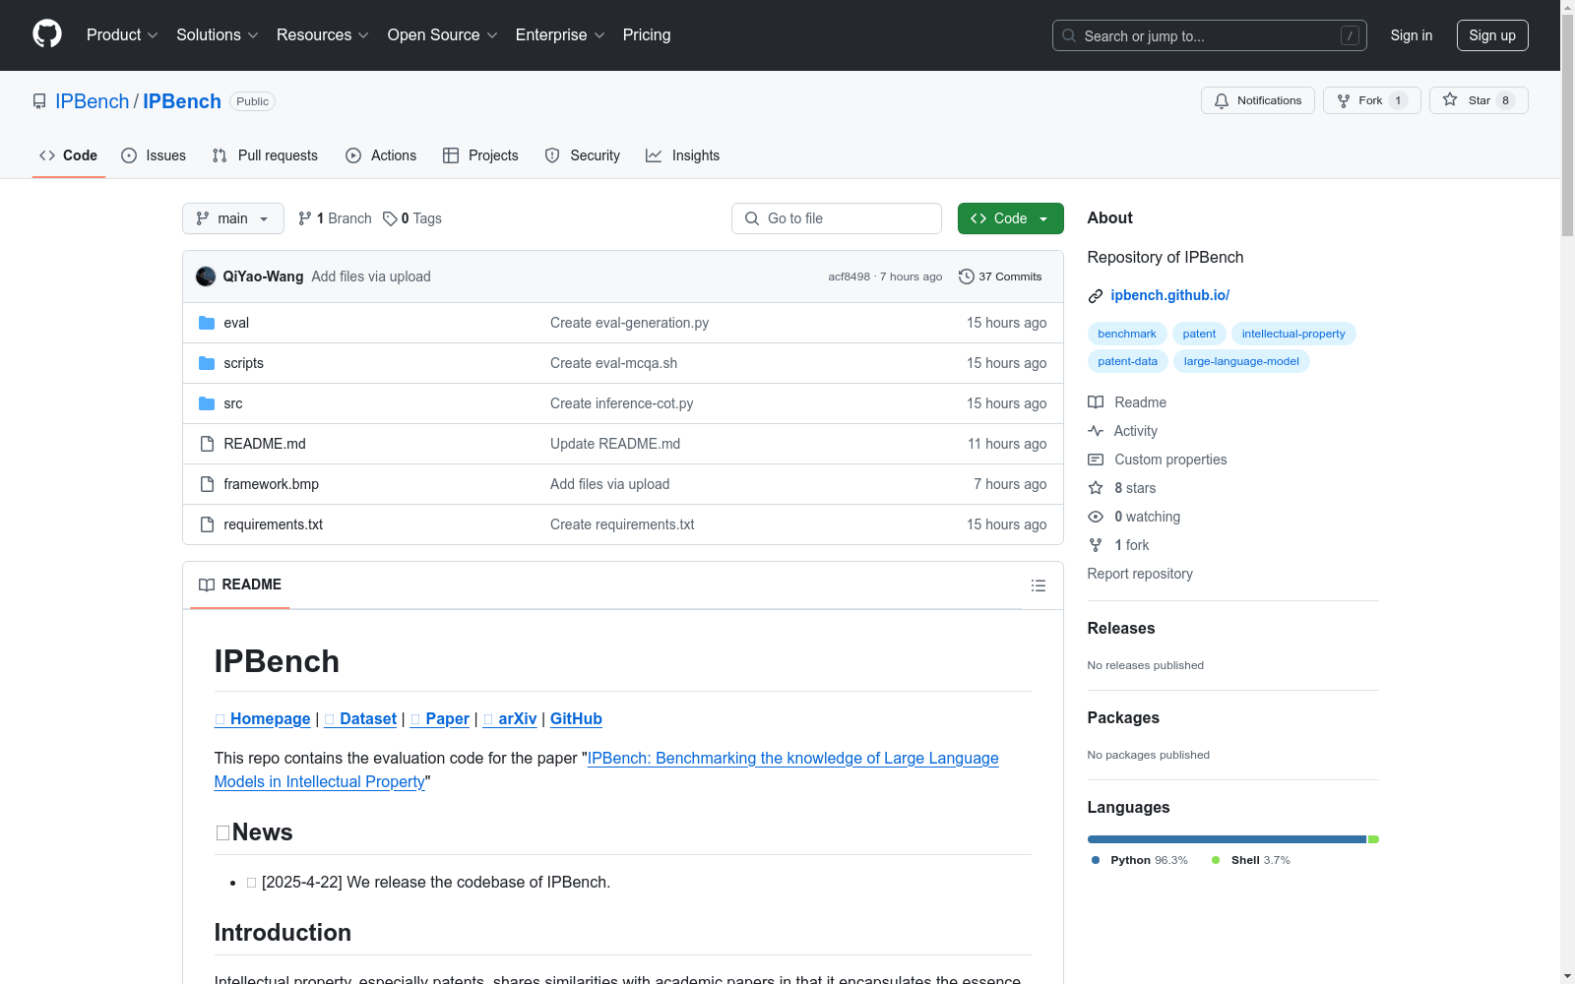Click the notifications bell icon
The image size is (1575, 984).
pos(1222,100)
